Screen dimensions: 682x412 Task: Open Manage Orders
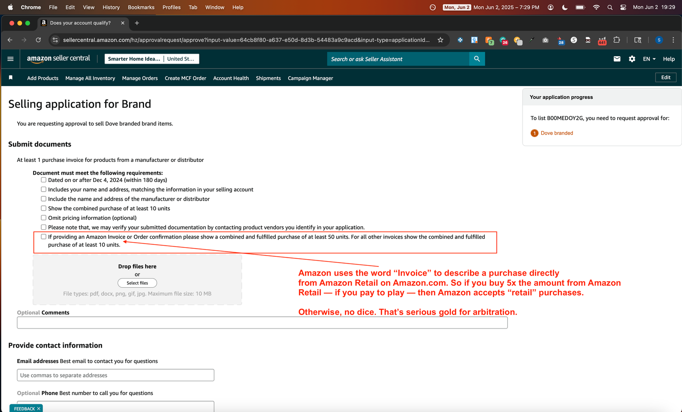(140, 78)
